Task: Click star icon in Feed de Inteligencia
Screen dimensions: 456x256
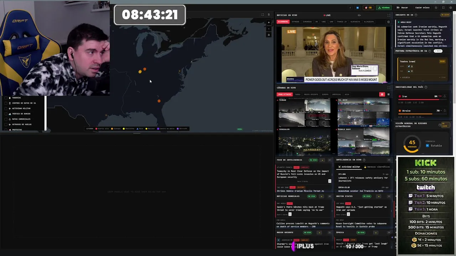Action: click(x=322, y=160)
